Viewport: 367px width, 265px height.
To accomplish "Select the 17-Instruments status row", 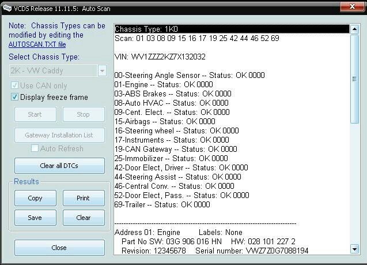I will pyautogui.click(x=232, y=140).
